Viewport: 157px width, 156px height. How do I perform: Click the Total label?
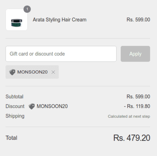pos(11,138)
